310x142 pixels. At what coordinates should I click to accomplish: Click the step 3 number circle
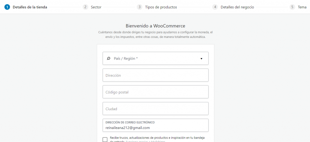pos(140,7)
